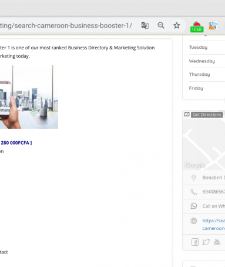Select the search-cameroon-business-booster-1 address bar URL
The height and width of the screenshot is (267, 225).
click(66, 26)
